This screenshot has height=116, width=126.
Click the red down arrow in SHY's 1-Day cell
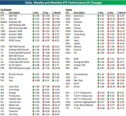98,93
